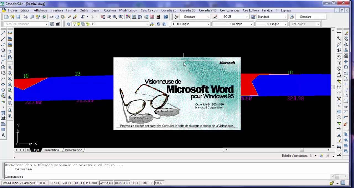Toggle ORTHO mode in status bar
The image size is (354, 188).
click(79, 183)
